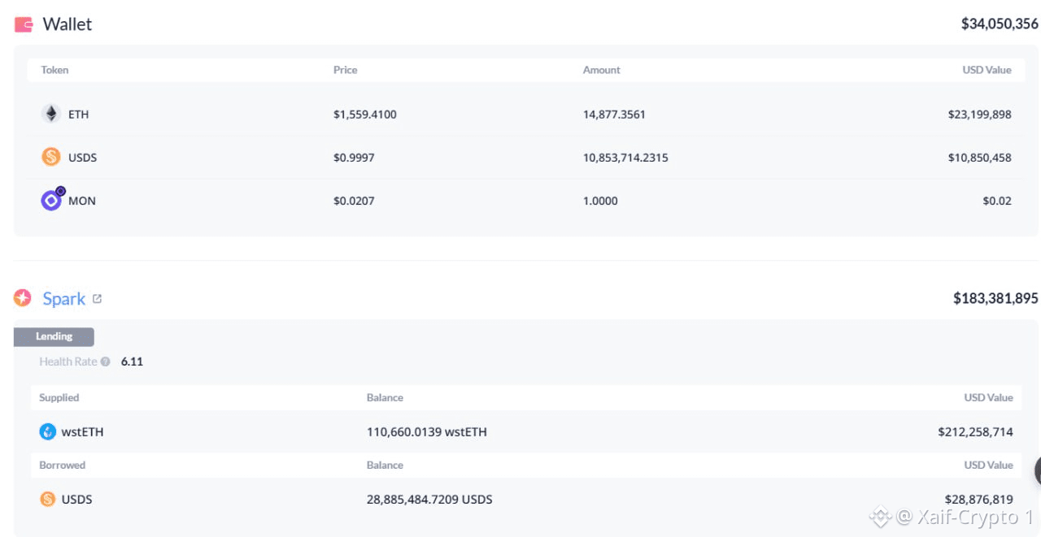Viewport: 1041px width, 537px height.
Task: Open Spark external link icon
Action: click(97, 298)
